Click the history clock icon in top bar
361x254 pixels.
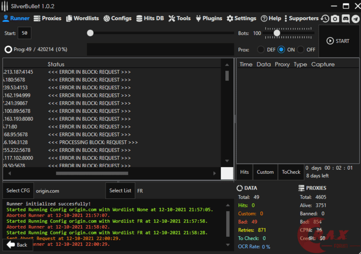pos(325,18)
